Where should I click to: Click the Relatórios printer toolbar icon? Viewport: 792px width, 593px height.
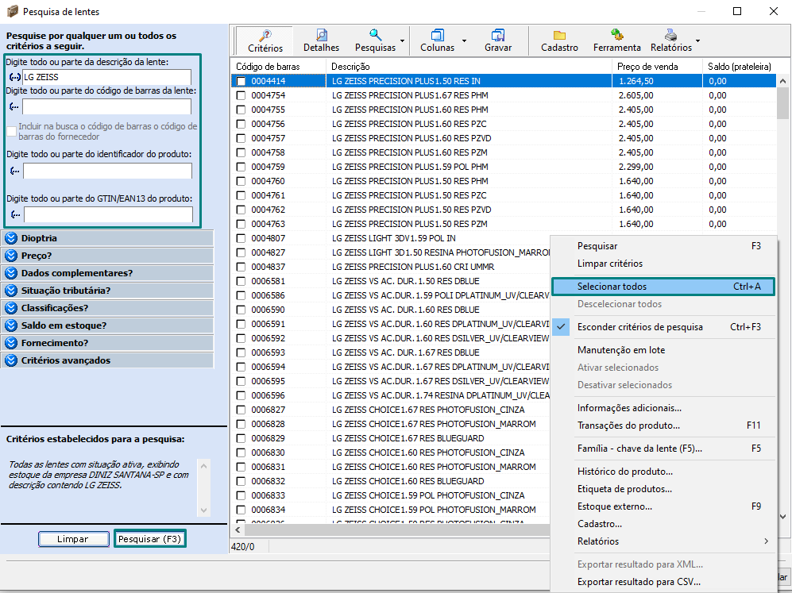click(x=670, y=35)
